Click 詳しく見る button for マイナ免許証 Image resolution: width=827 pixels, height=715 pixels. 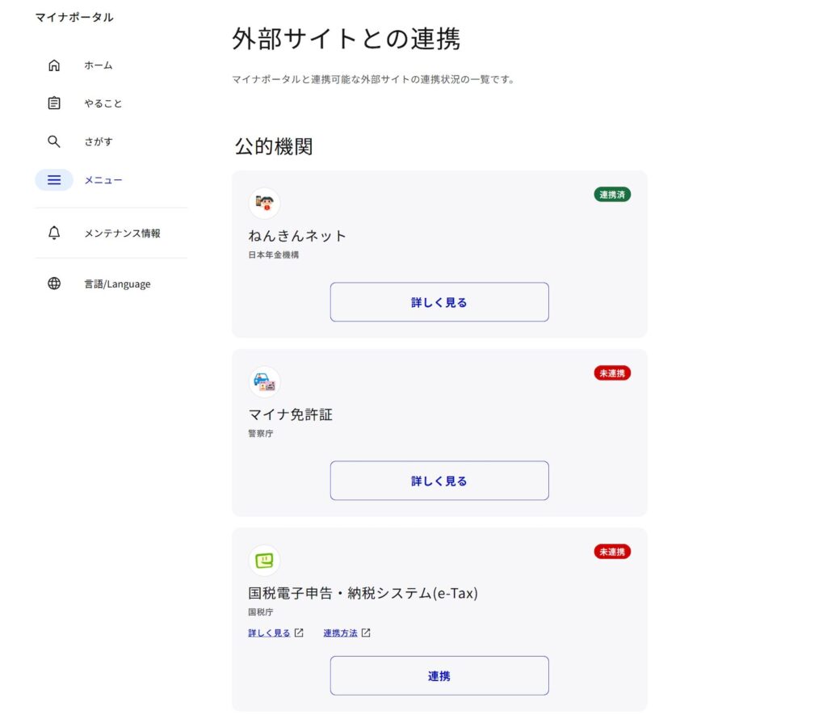(x=439, y=481)
